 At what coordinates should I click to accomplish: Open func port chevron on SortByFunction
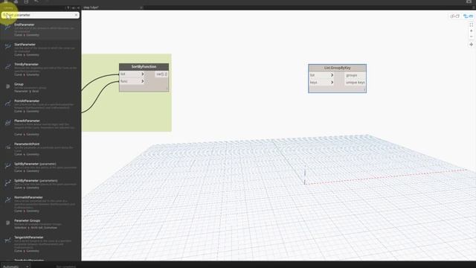[x=142, y=81]
